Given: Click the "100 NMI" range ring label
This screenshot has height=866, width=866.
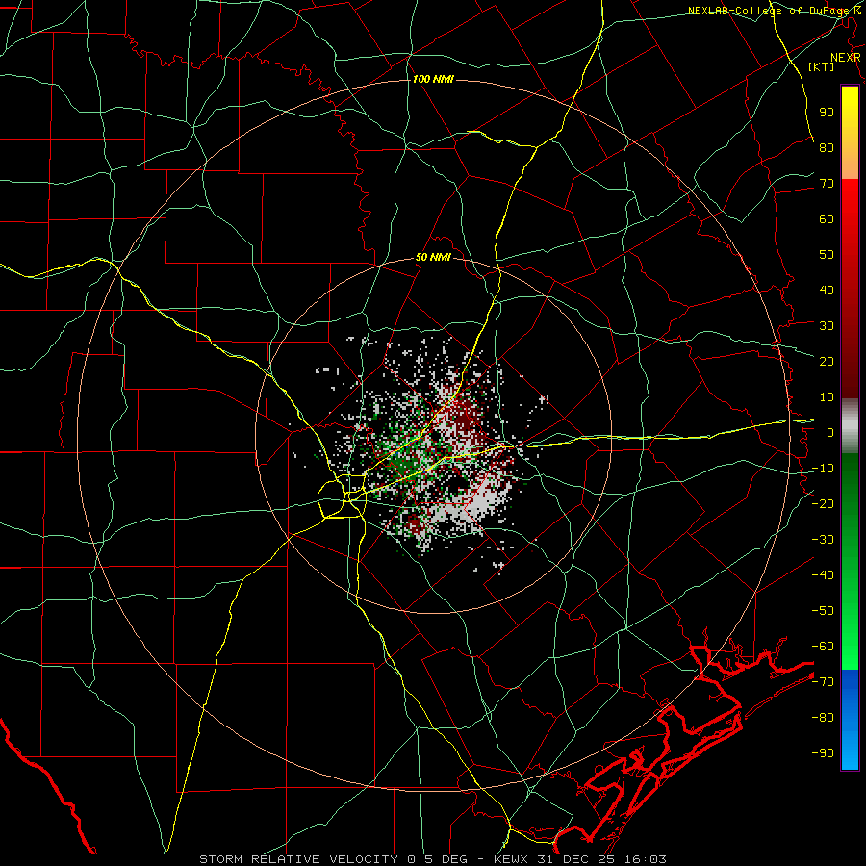Looking at the screenshot, I should click(x=433, y=80).
